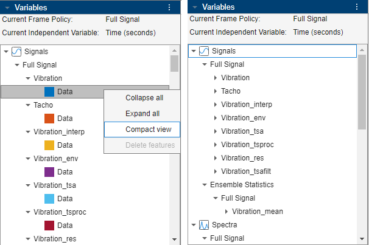Click the Spectra icon in right panel
The width and height of the screenshot is (369, 245).
point(205,225)
